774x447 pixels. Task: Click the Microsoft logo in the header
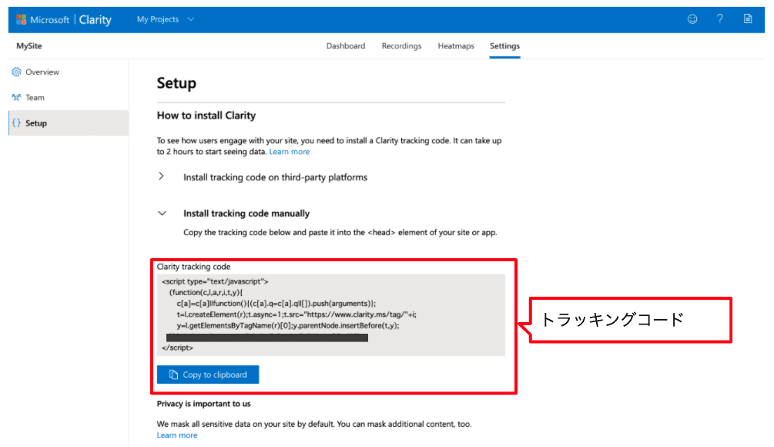click(22, 20)
